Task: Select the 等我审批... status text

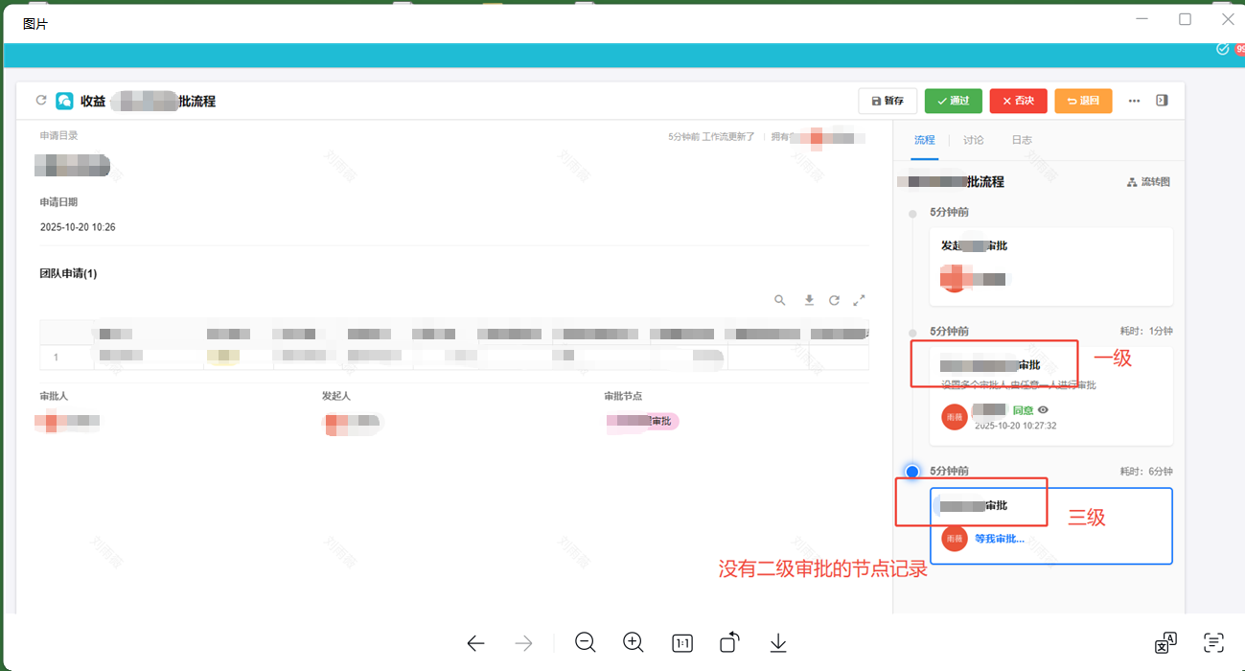Action: point(1000,539)
